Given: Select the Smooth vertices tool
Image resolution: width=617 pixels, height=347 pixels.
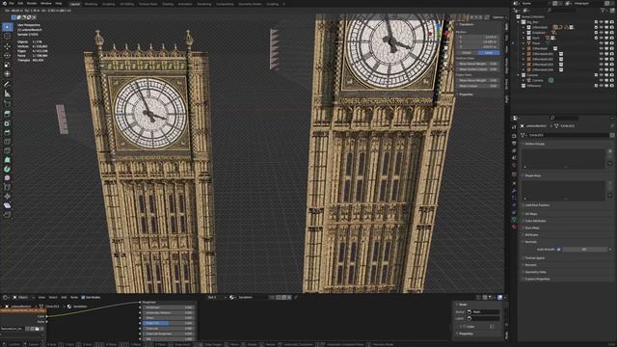Looking at the screenshot, I should (x=7, y=177).
